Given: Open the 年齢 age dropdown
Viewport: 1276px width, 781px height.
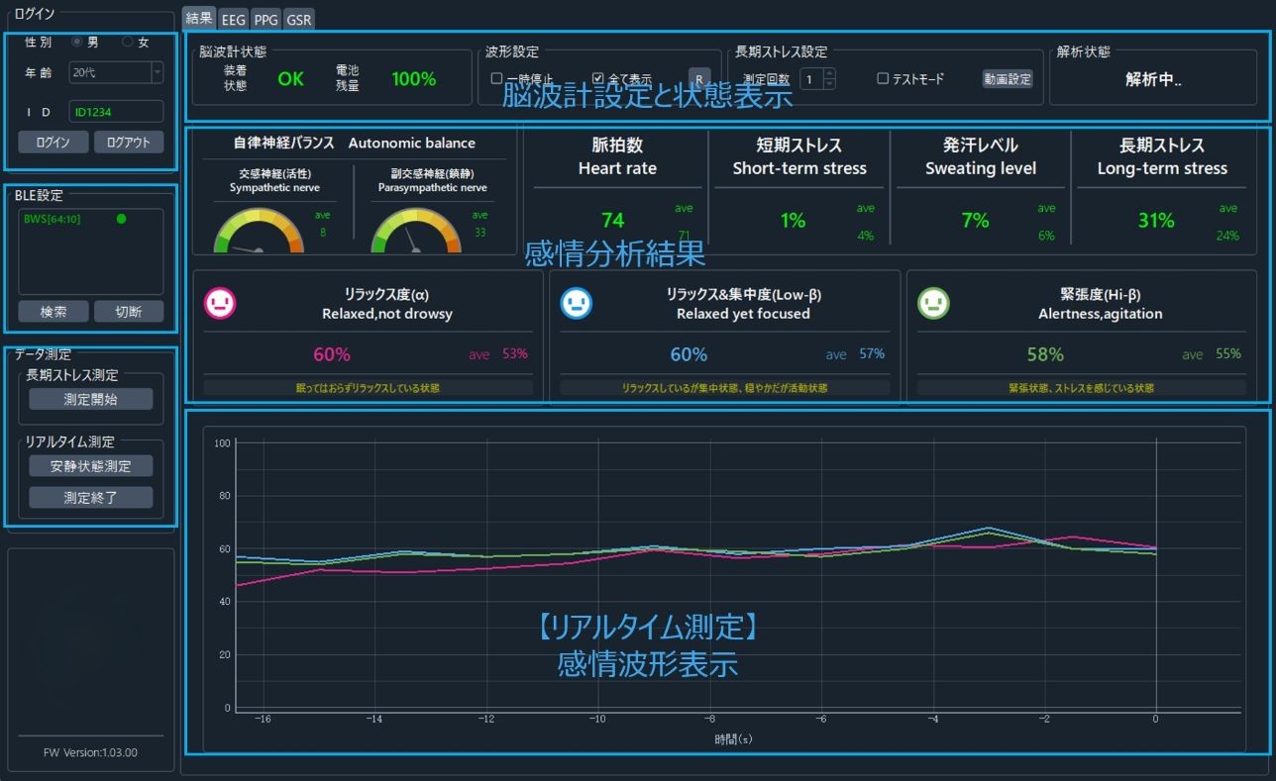Looking at the screenshot, I should tap(157, 72).
